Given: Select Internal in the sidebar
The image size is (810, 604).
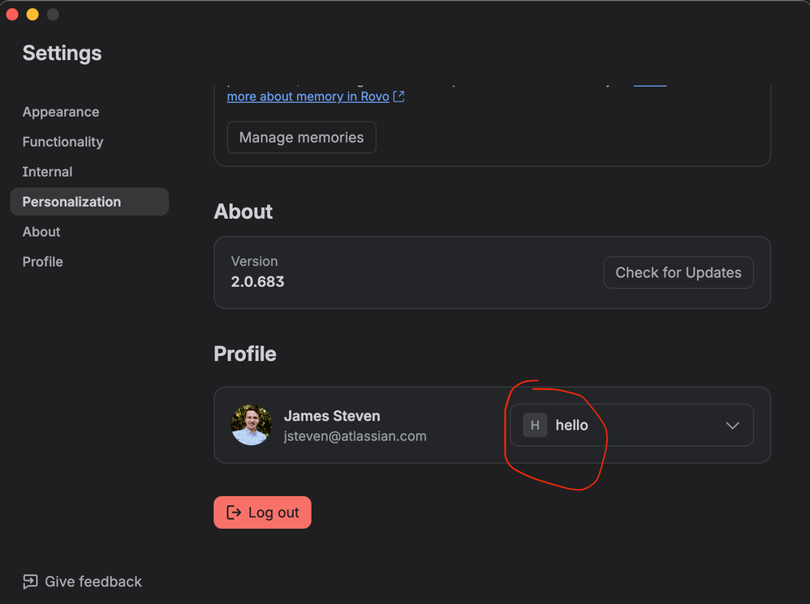Looking at the screenshot, I should [47, 172].
